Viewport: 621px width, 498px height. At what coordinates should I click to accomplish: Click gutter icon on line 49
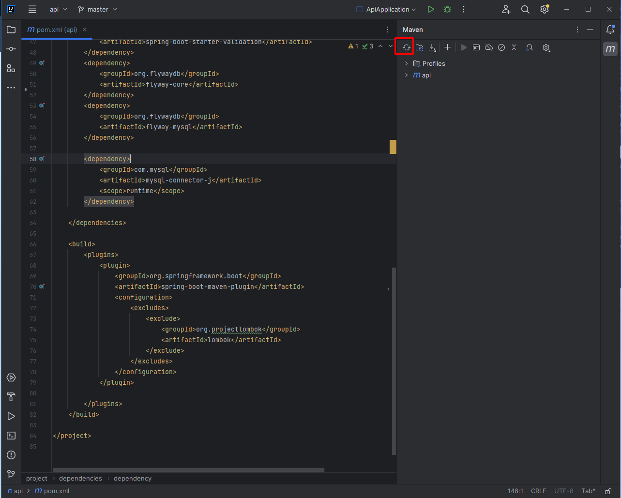(42, 63)
